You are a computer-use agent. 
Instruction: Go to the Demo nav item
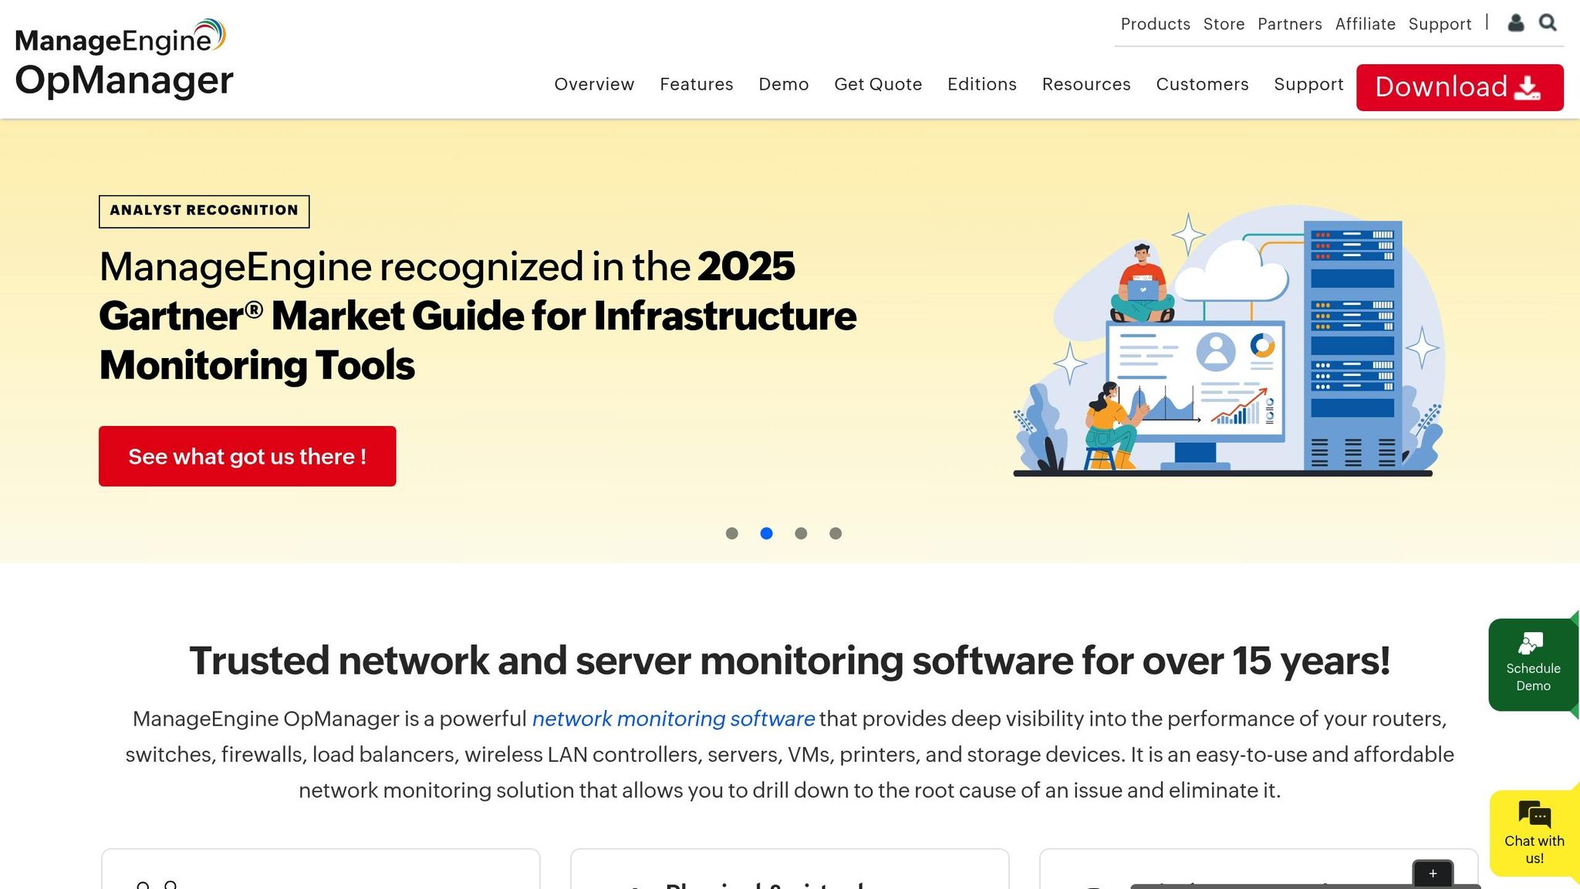click(x=783, y=84)
